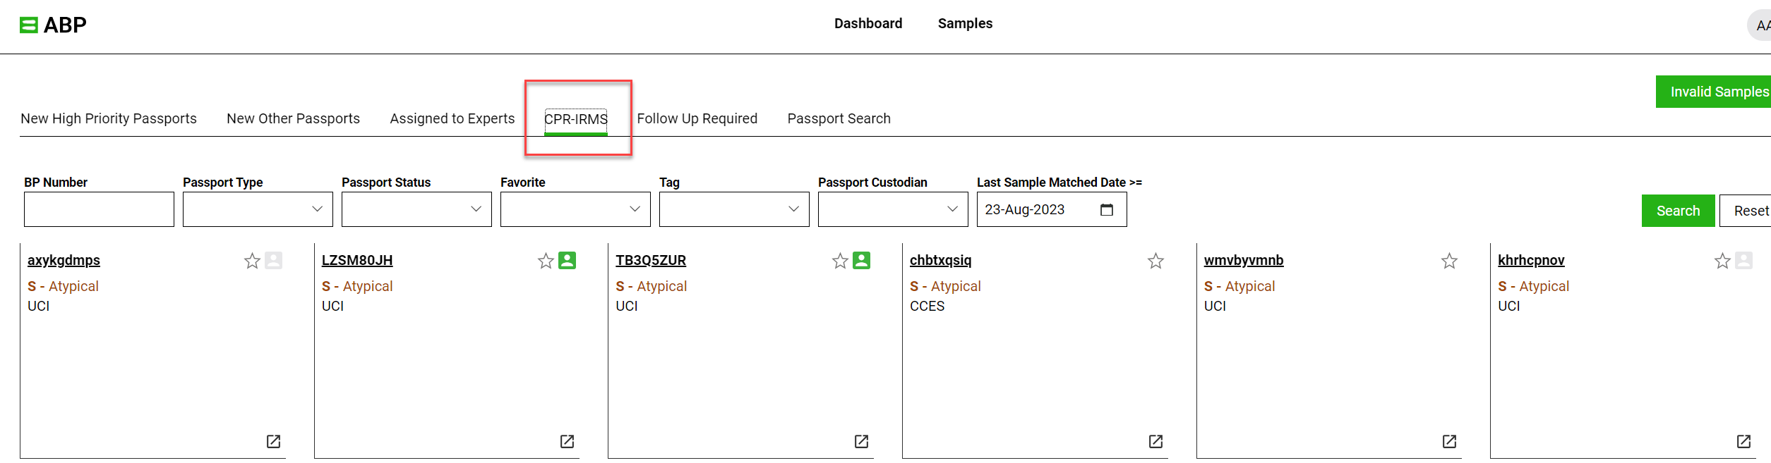Open the LZSM80JH passport link
The width and height of the screenshot is (1771, 463).
tap(357, 260)
